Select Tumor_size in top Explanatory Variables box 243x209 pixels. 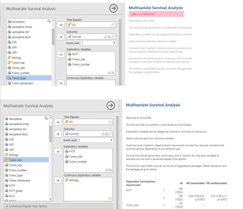pos(91,59)
